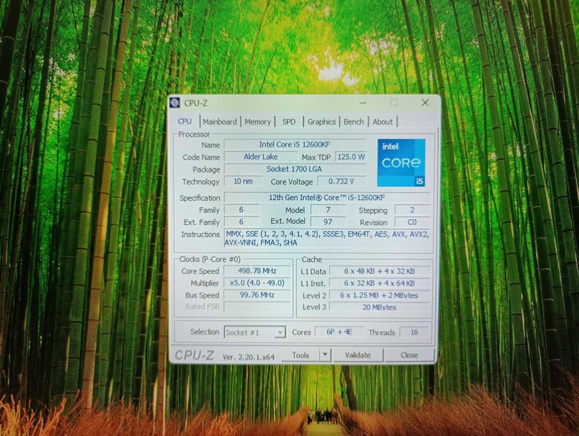Click the Ext. Model value 97

pyautogui.click(x=328, y=222)
